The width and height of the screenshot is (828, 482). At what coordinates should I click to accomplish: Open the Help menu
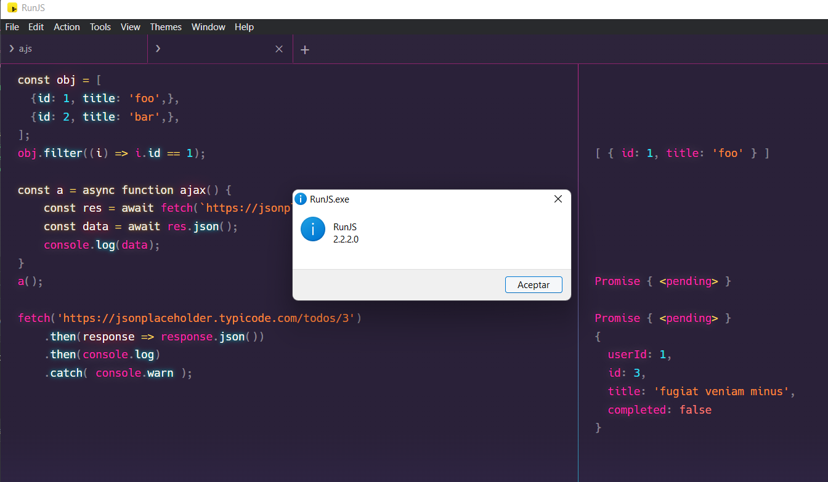(244, 26)
